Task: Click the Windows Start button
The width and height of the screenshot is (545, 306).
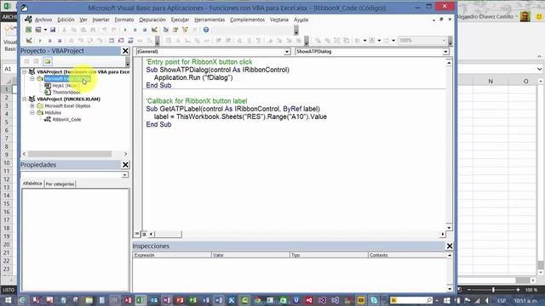Action: click(8, 300)
